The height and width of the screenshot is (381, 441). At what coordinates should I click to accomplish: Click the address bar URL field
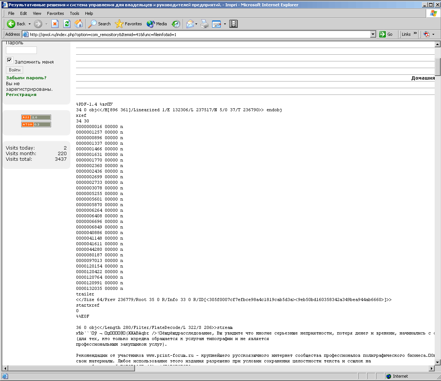(199, 34)
